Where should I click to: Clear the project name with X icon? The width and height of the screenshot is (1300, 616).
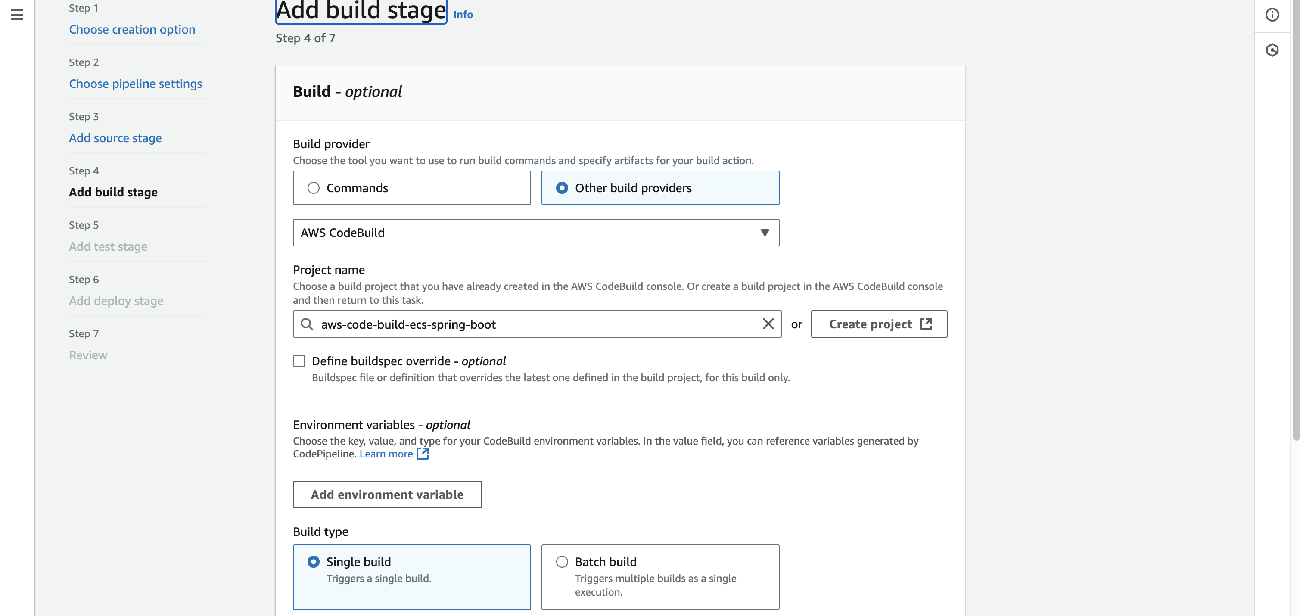coord(768,324)
